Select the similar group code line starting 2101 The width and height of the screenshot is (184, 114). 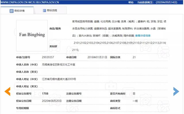(120, 43)
